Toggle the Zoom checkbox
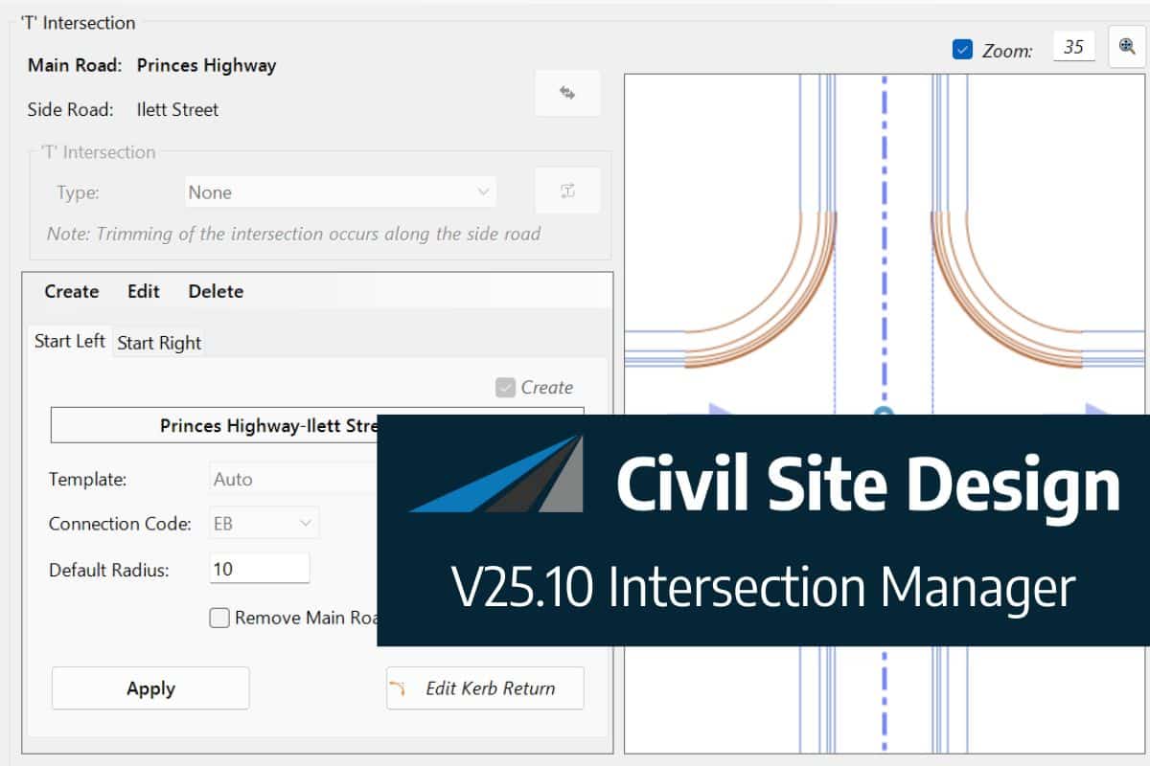 (963, 50)
